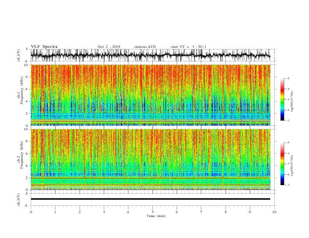Click the "-7" label on lower colorbar
The image size is (309, 238).
(288, 185)
